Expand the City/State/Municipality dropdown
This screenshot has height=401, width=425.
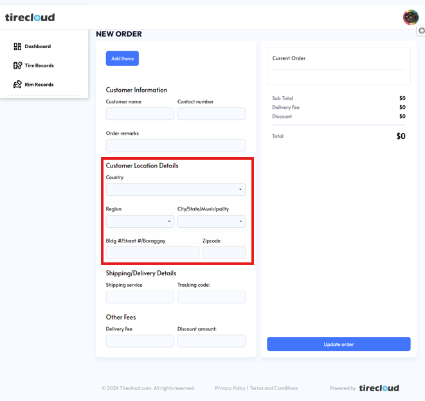click(212, 221)
